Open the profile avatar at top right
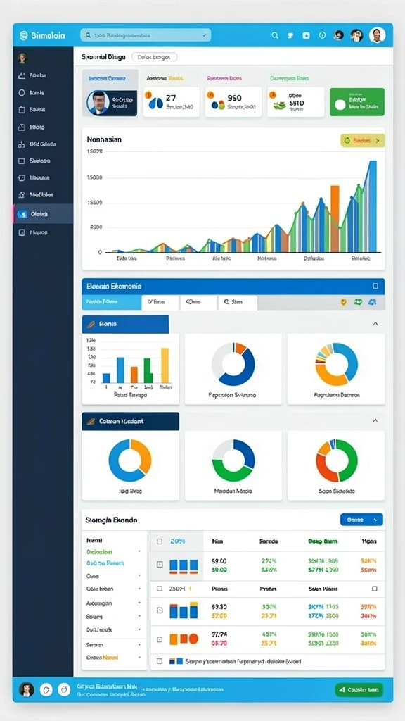Screen dimensions: 405x721 tap(377, 35)
